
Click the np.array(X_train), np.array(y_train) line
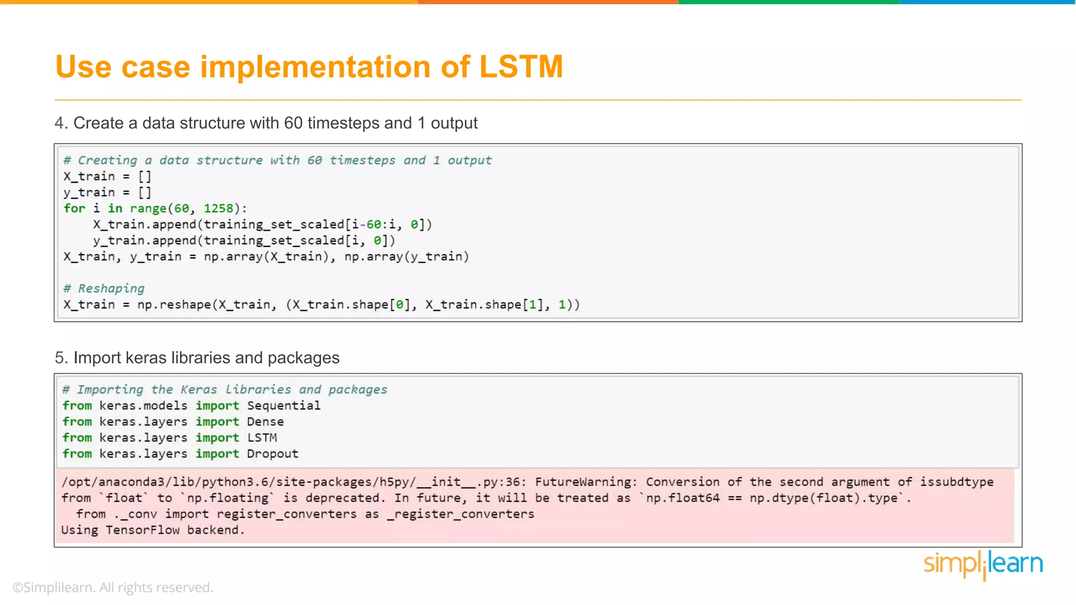pos(266,257)
